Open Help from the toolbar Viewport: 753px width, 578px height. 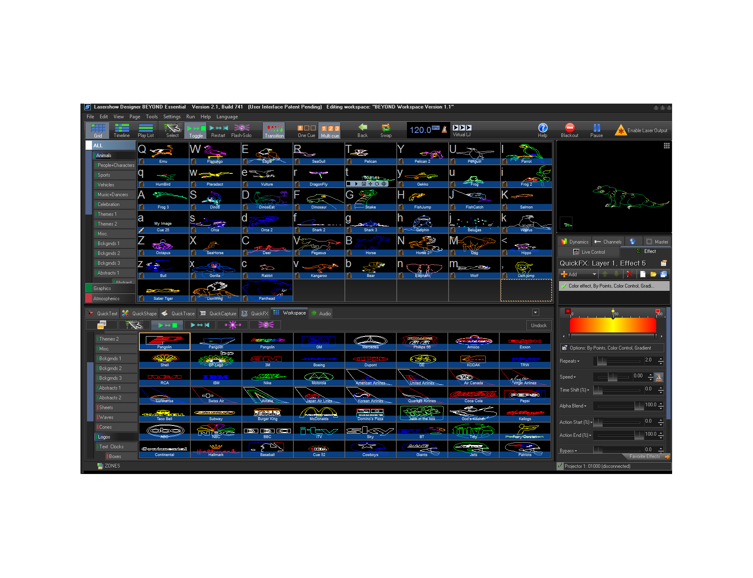pos(543,131)
